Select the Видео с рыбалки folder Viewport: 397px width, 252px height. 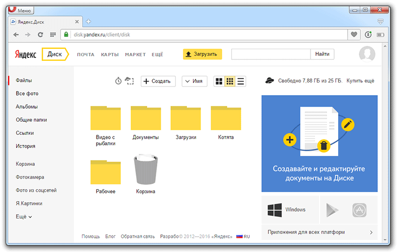click(x=106, y=126)
